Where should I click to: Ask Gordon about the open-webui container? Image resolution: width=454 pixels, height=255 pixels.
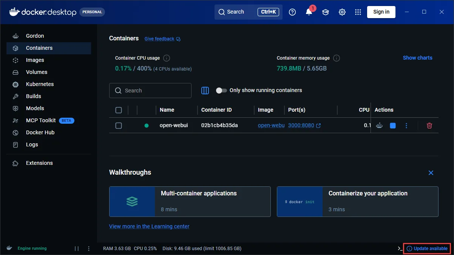379,126
